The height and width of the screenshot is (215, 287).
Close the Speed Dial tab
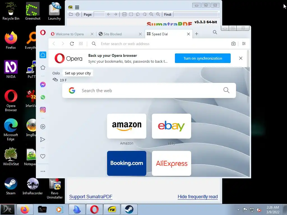188,34
